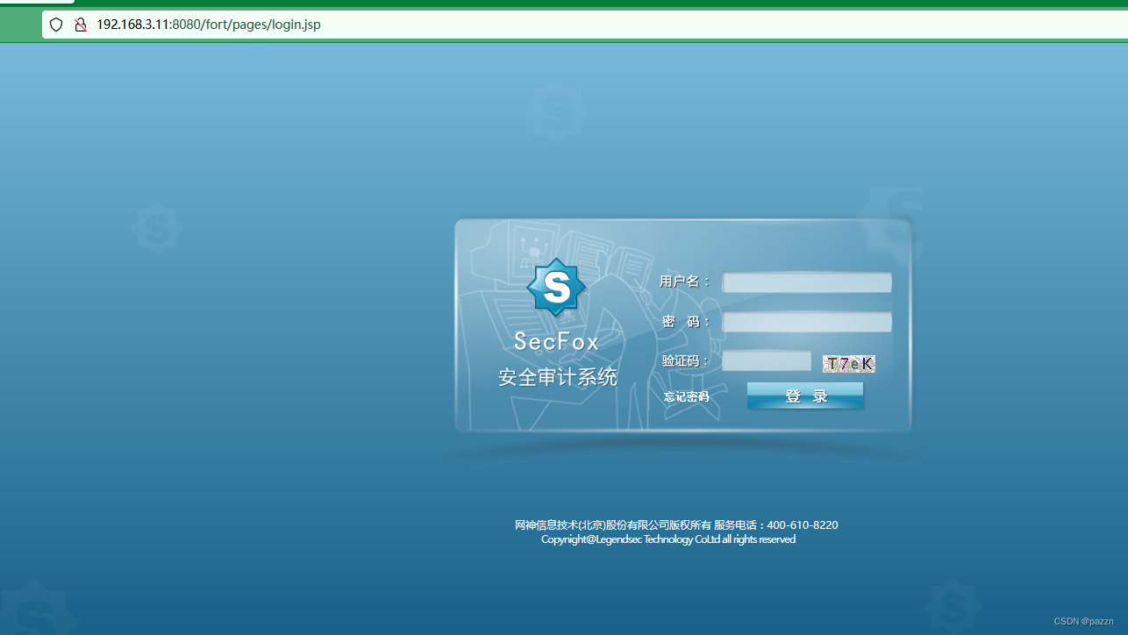Click the 密码 password input field

pos(807,322)
